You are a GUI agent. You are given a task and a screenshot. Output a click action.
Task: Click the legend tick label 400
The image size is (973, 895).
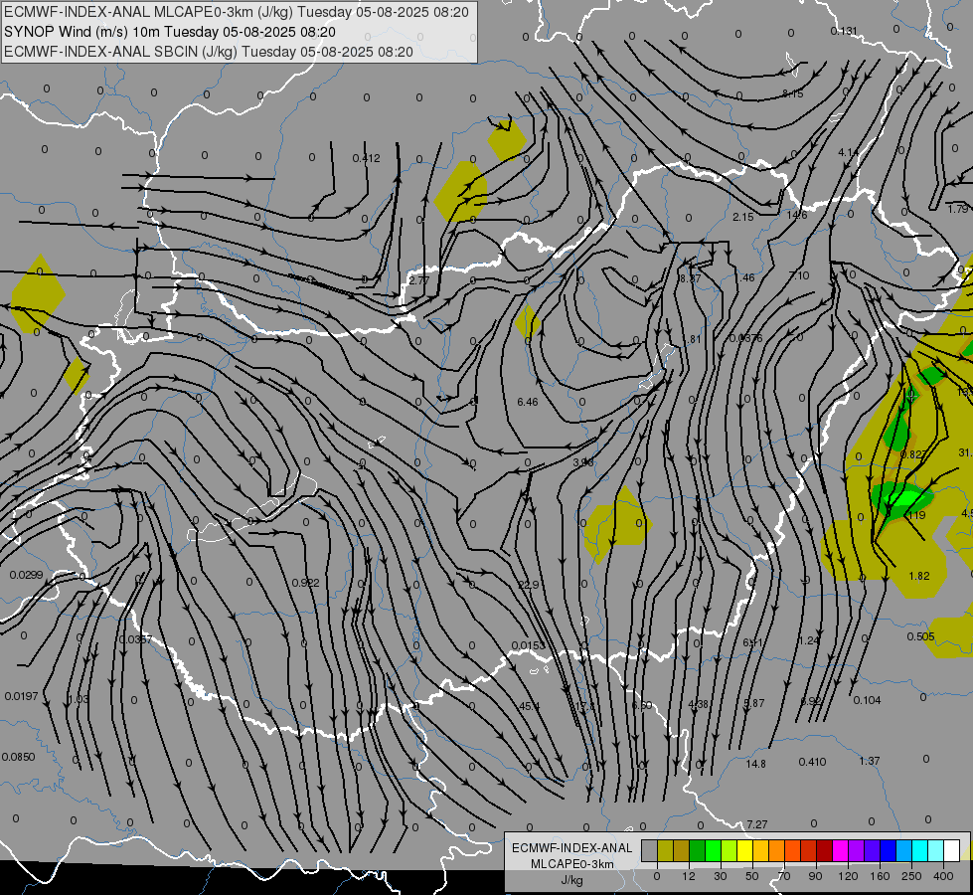pos(943,876)
